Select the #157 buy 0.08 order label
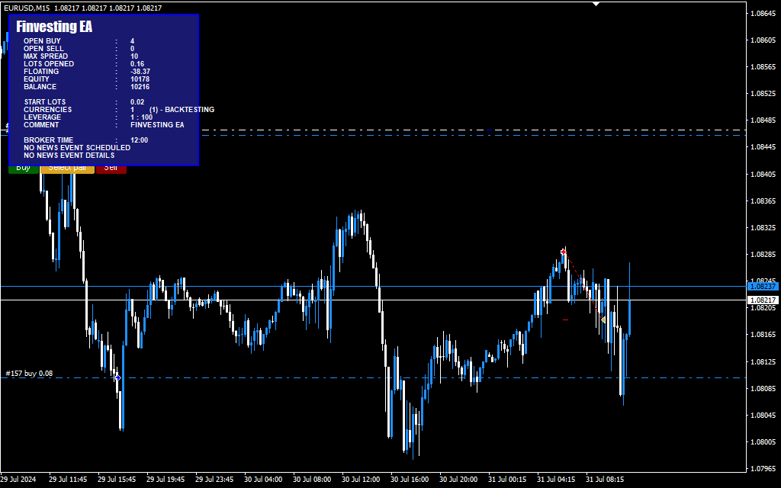The width and height of the screenshot is (781, 488). pos(29,374)
